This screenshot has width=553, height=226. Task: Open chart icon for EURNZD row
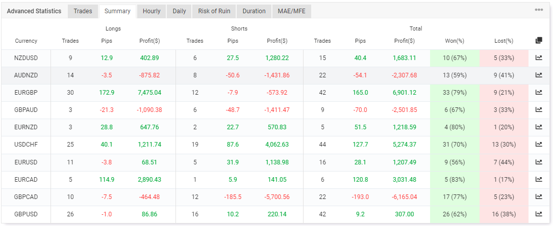[539, 127]
